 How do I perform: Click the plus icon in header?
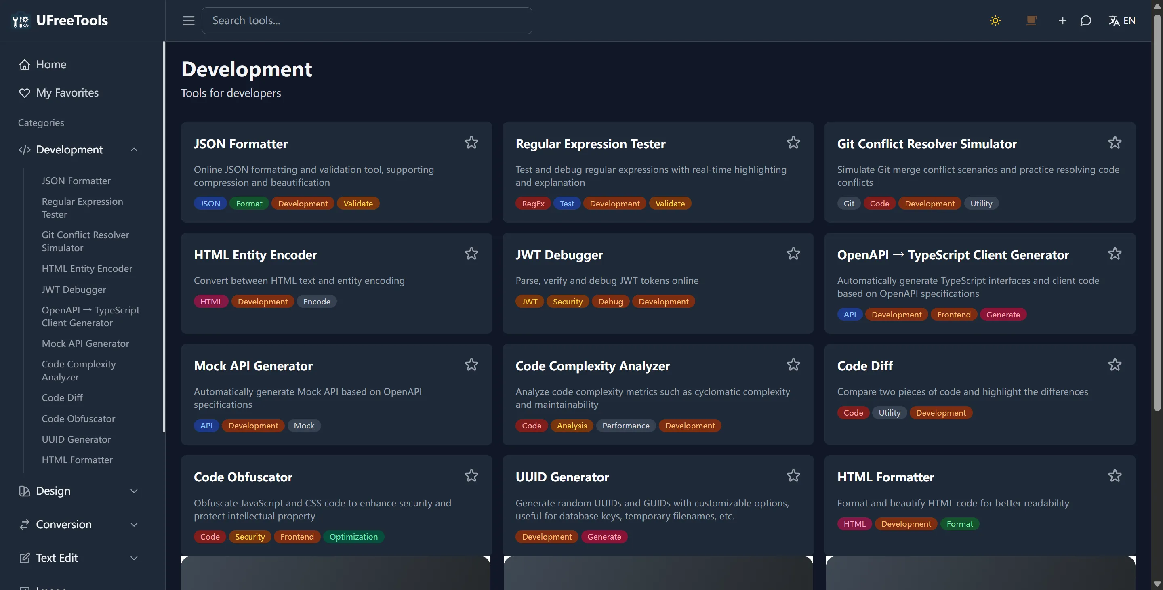(x=1062, y=20)
